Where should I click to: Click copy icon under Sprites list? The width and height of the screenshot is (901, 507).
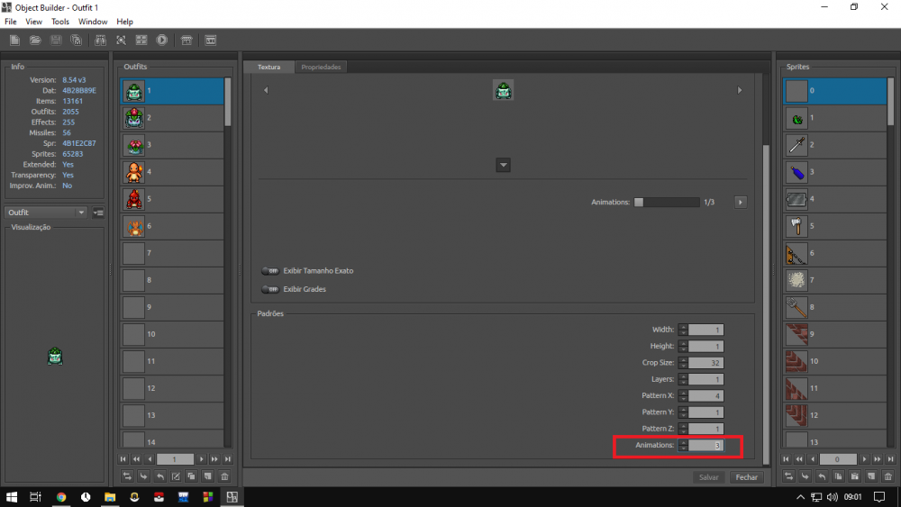pyautogui.click(x=838, y=476)
